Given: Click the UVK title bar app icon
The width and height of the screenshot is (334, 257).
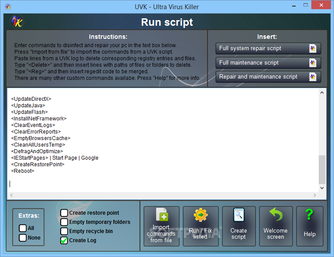Looking at the screenshot, I should (x=8, y=7).
